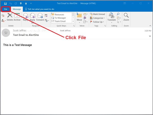Screen dimensions: 153x115
Task: Mark the message as Unread
Action: click(97, 14)
